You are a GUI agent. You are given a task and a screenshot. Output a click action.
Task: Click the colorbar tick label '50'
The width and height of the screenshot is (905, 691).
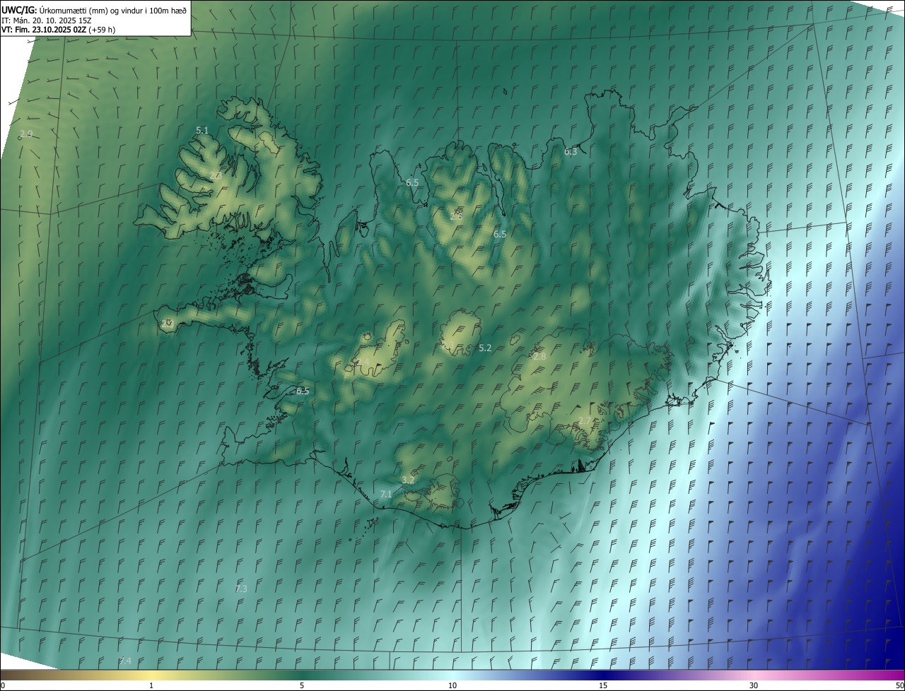(x=899, y=685)
